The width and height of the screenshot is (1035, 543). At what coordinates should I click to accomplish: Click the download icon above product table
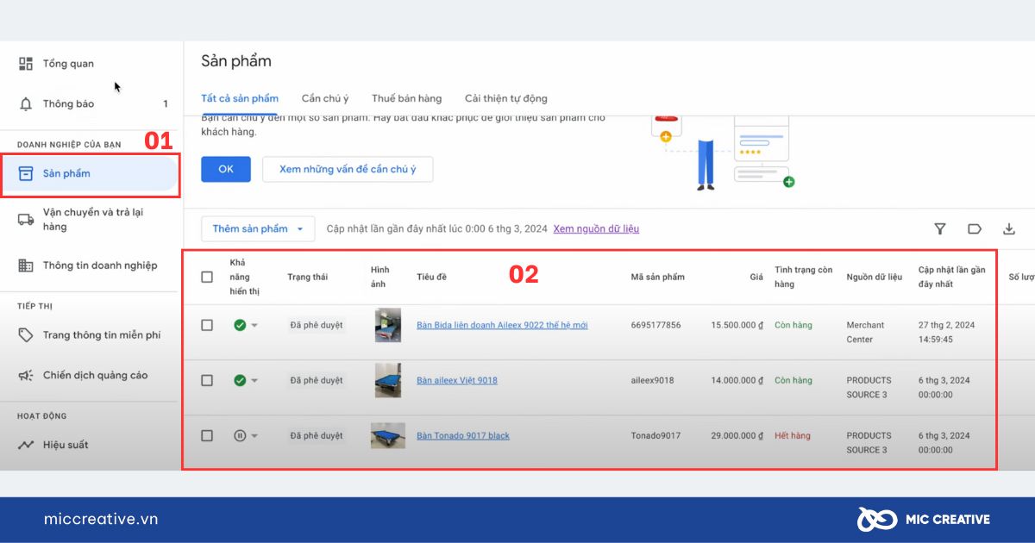click(1009, 229)
